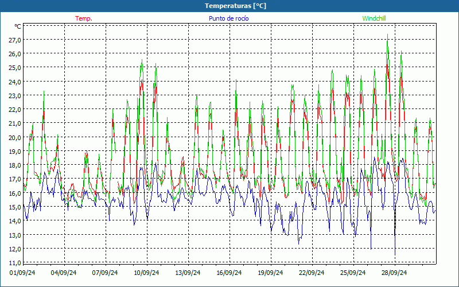Select the red 'Temp.' legend label
Image resolution: width=459 pixels, height=287 pixels.
coord(84,18)
